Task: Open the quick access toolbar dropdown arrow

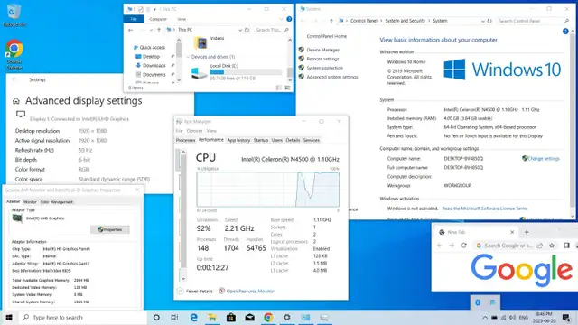Action: (x=154, y=9)
